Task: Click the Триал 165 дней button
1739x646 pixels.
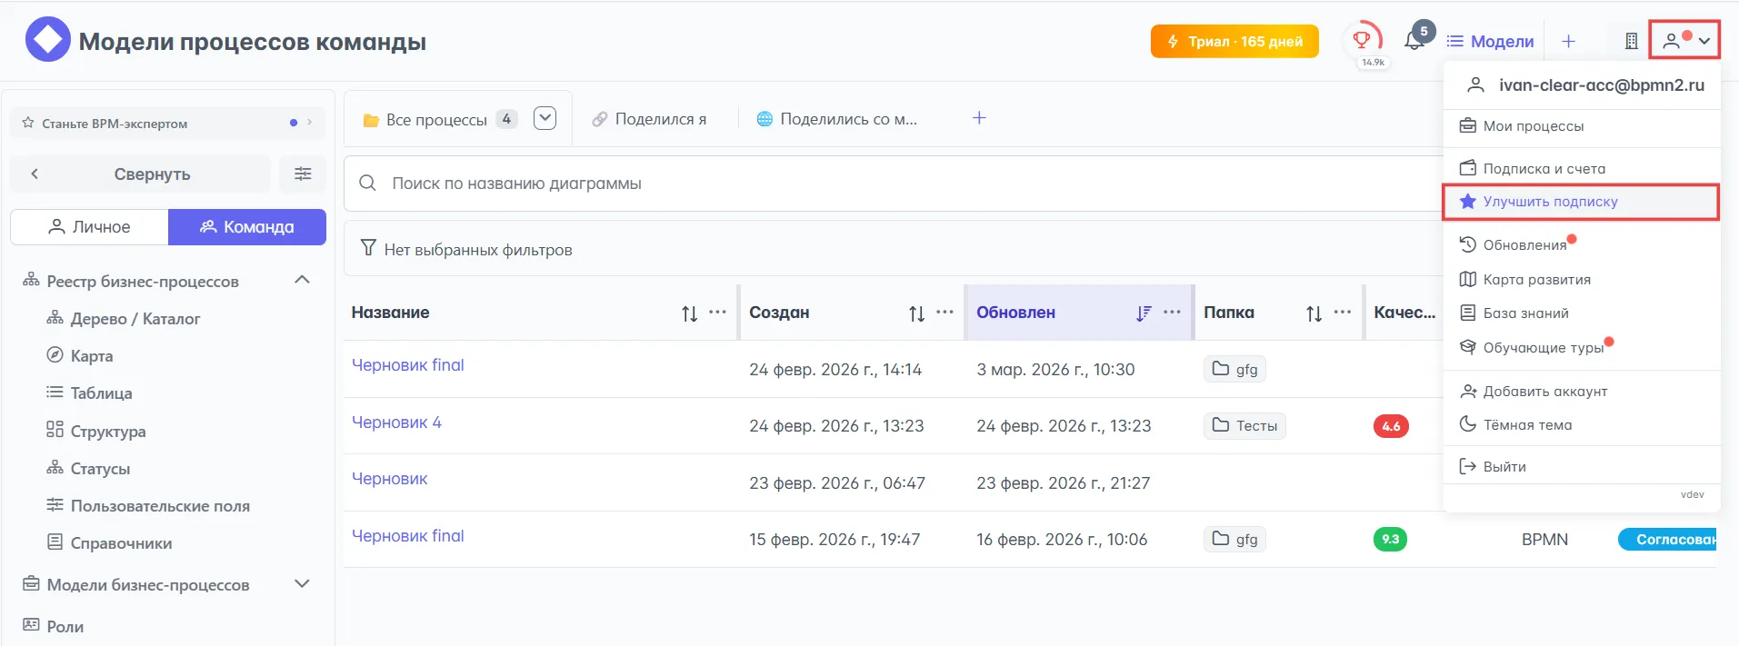Action: [x=1234, y=41]
